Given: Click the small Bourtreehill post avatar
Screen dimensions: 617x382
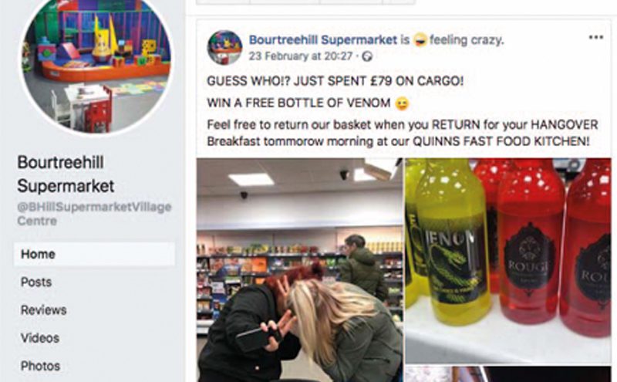Looking at the screenshot, I should click(x=224, y=47).
